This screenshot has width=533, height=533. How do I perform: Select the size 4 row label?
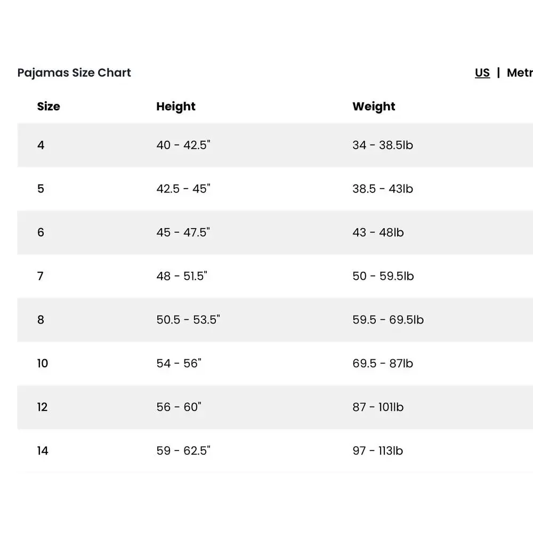point(41,145)
